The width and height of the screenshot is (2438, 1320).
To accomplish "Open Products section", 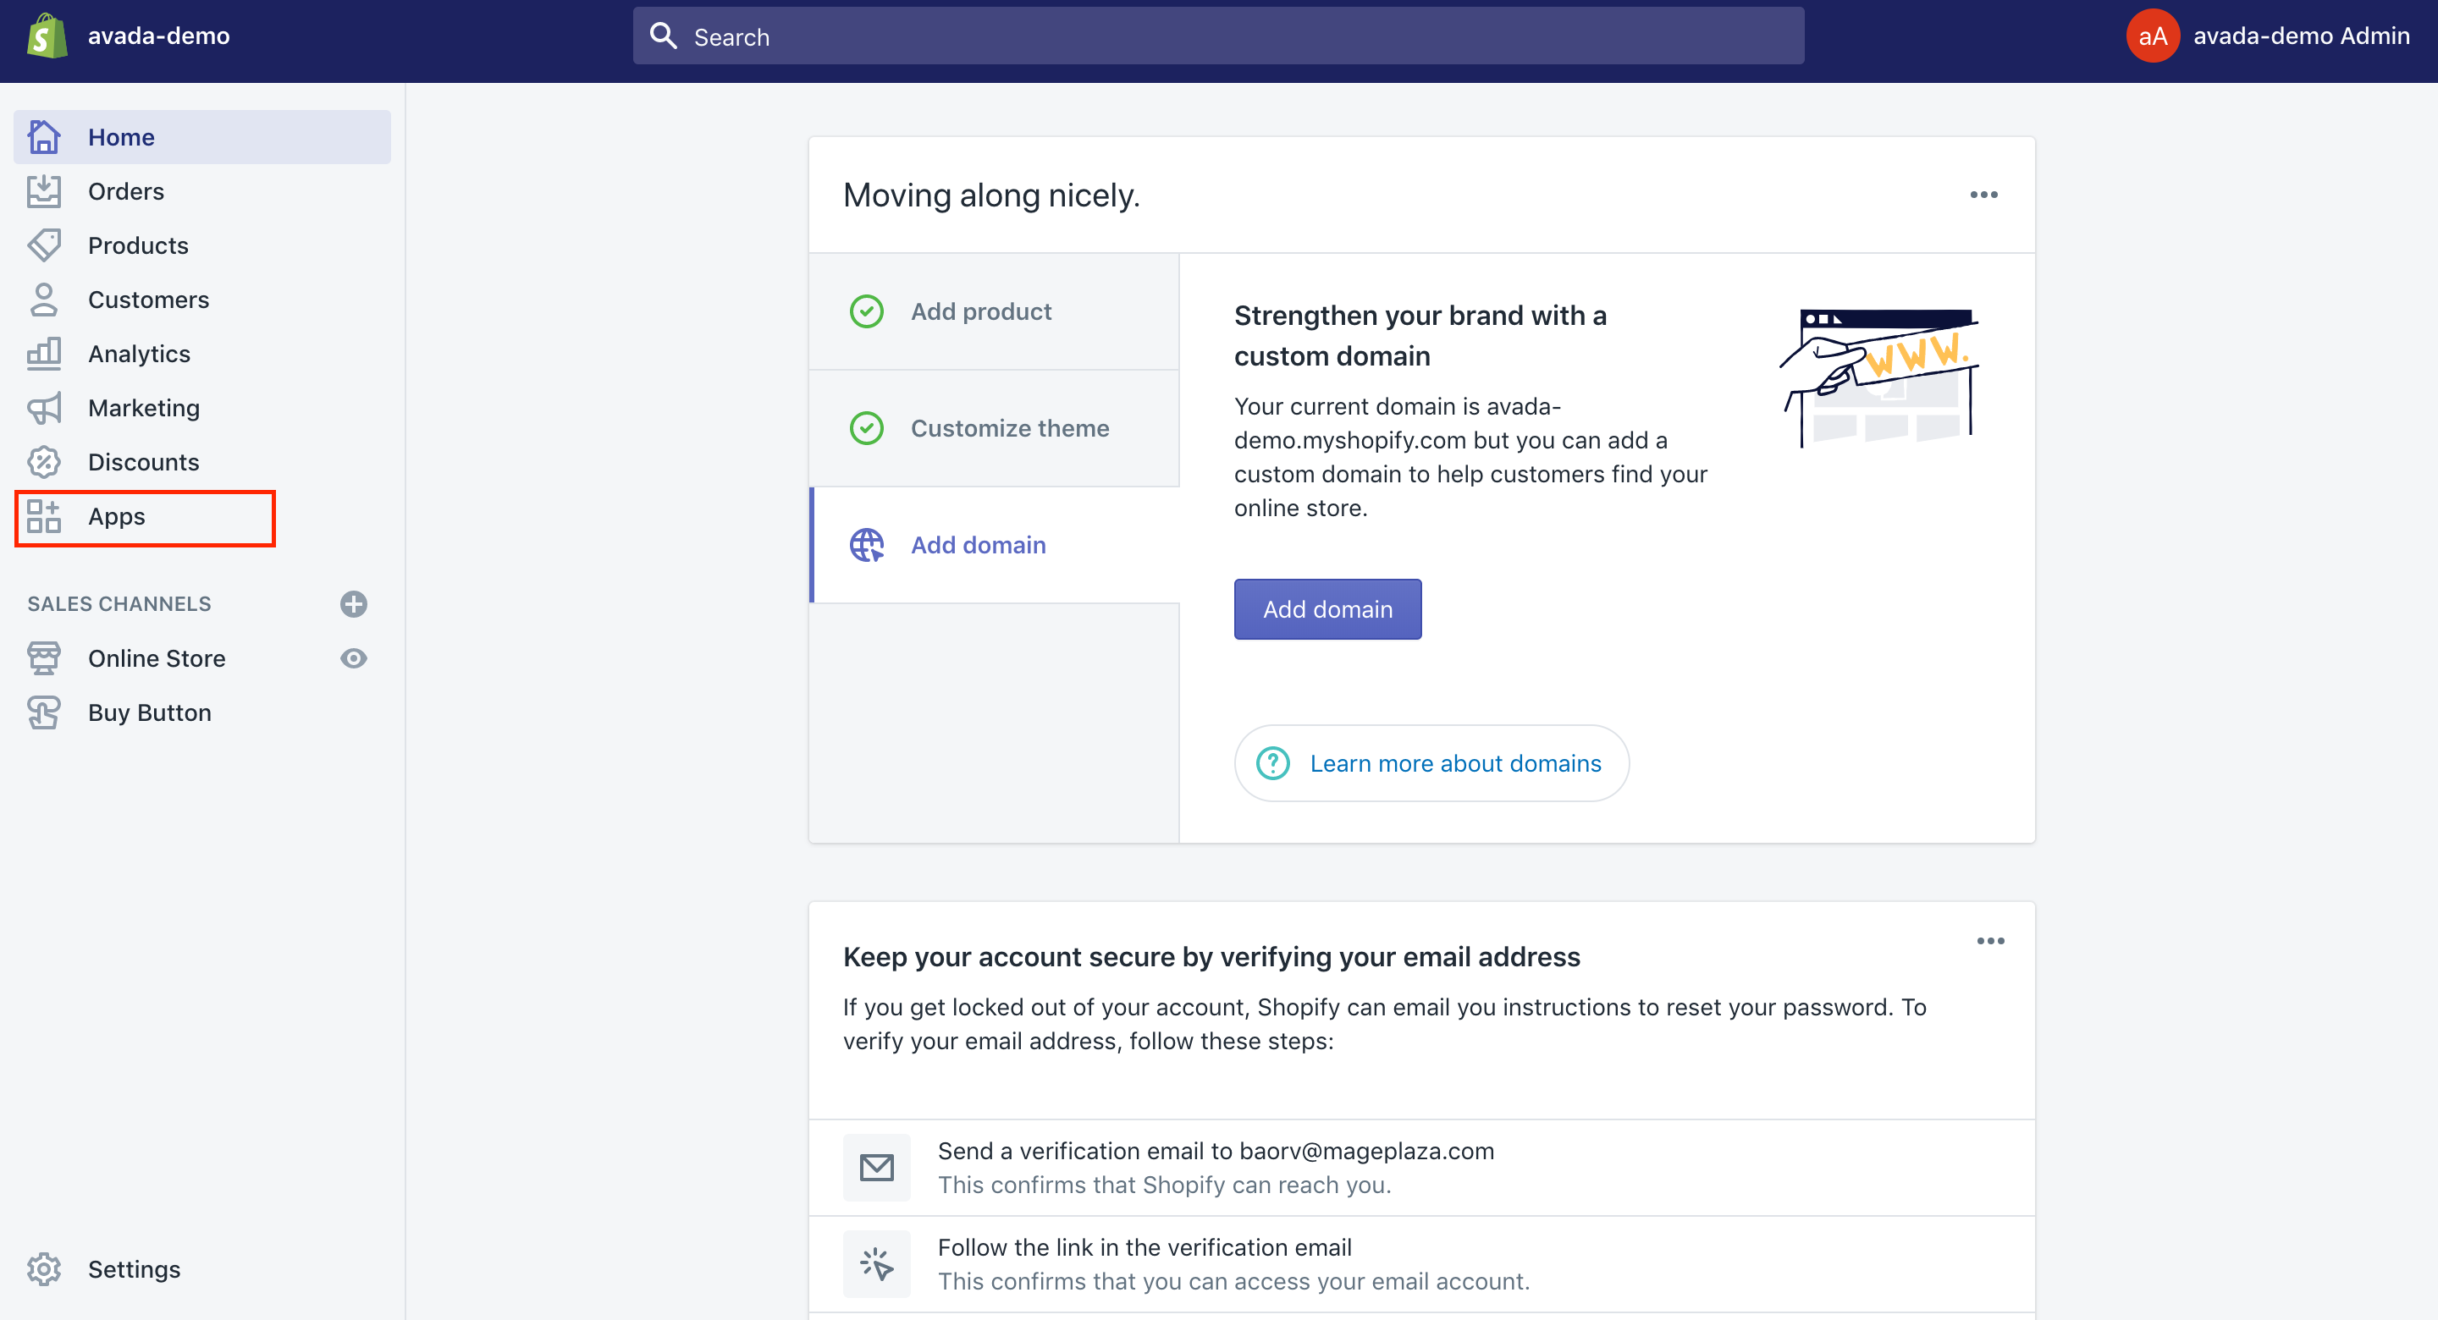I will click(x=201, y=245).
